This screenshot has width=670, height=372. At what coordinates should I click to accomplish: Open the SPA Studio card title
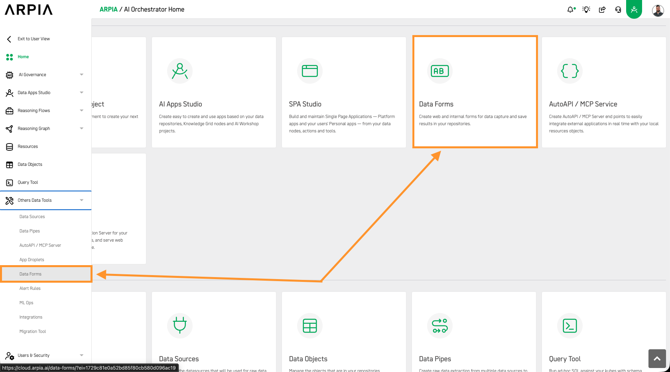tap(305, 104)
